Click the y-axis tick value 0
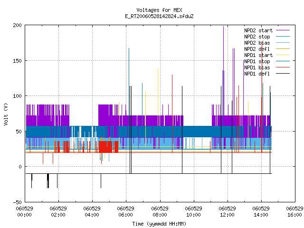 [20, 167]
